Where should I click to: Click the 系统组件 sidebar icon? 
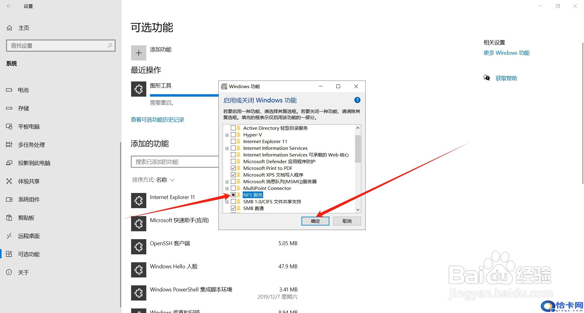9,199
